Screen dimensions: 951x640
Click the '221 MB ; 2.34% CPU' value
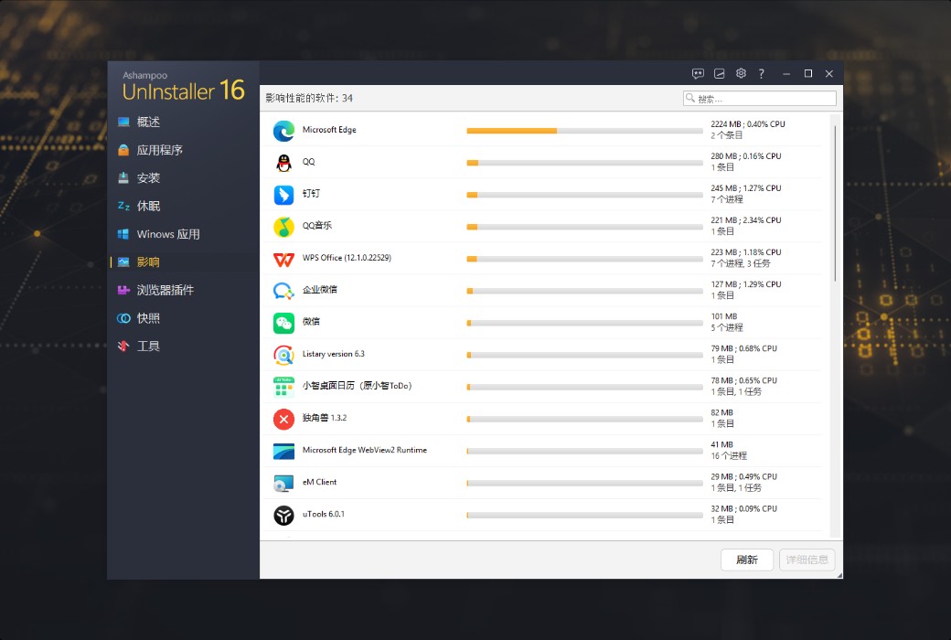tap(745, 221)
